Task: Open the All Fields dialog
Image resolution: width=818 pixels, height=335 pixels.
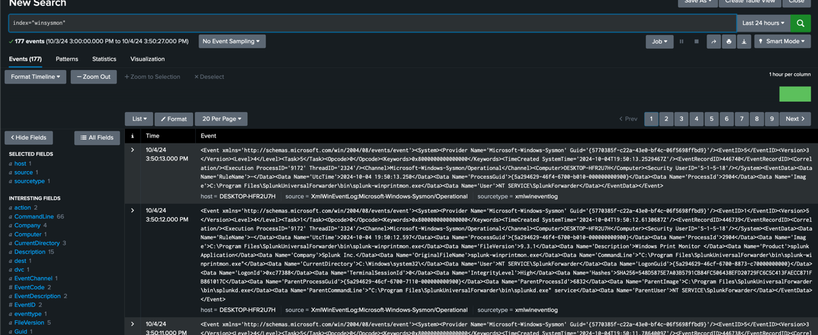Action: [97, 138]
